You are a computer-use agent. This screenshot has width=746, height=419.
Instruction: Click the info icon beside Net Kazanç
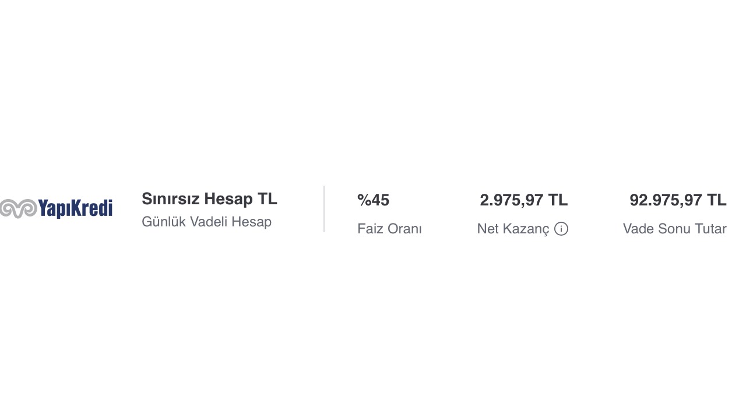click(561, 229)
